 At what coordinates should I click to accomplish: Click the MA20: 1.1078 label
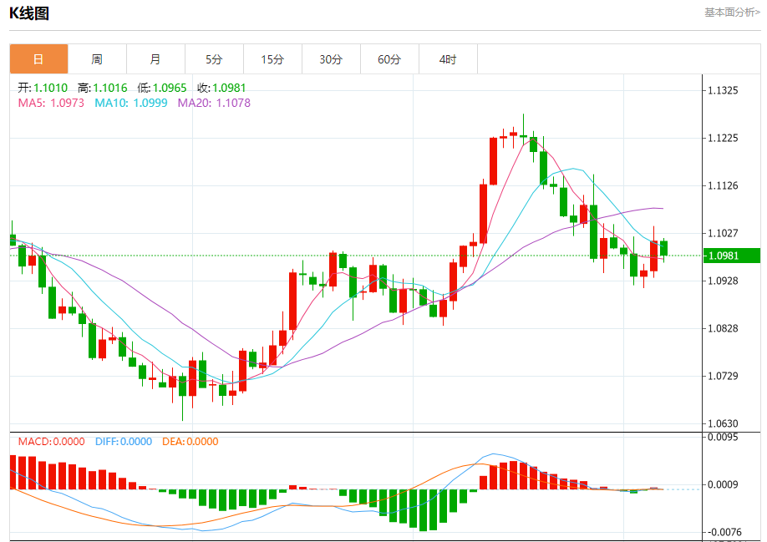(214, 103)
